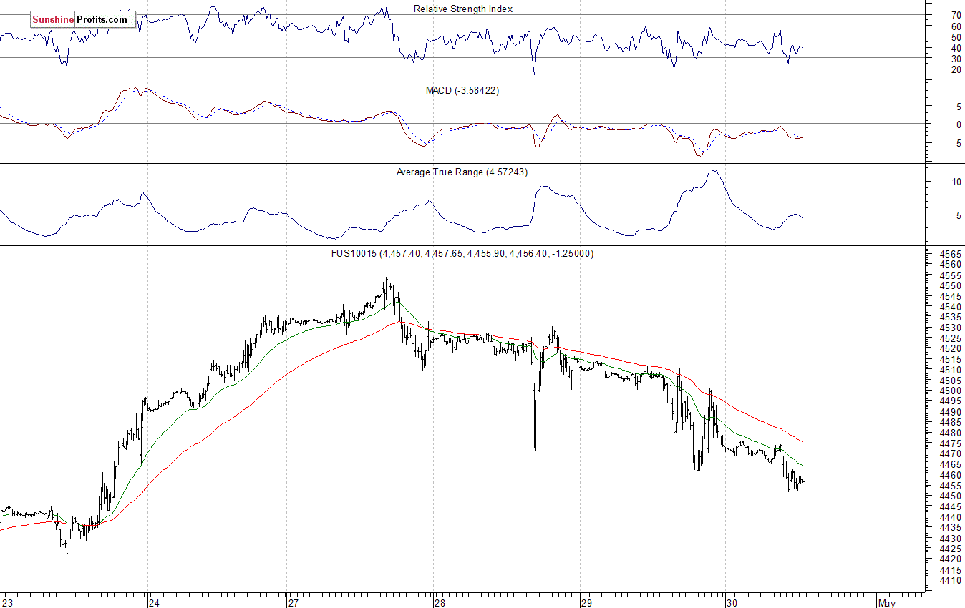The width and height of the screenshot is (965, 608).
Task: Click the SunshineProfits.com logo
Action: pyautogui.click(x=82, y=19)
